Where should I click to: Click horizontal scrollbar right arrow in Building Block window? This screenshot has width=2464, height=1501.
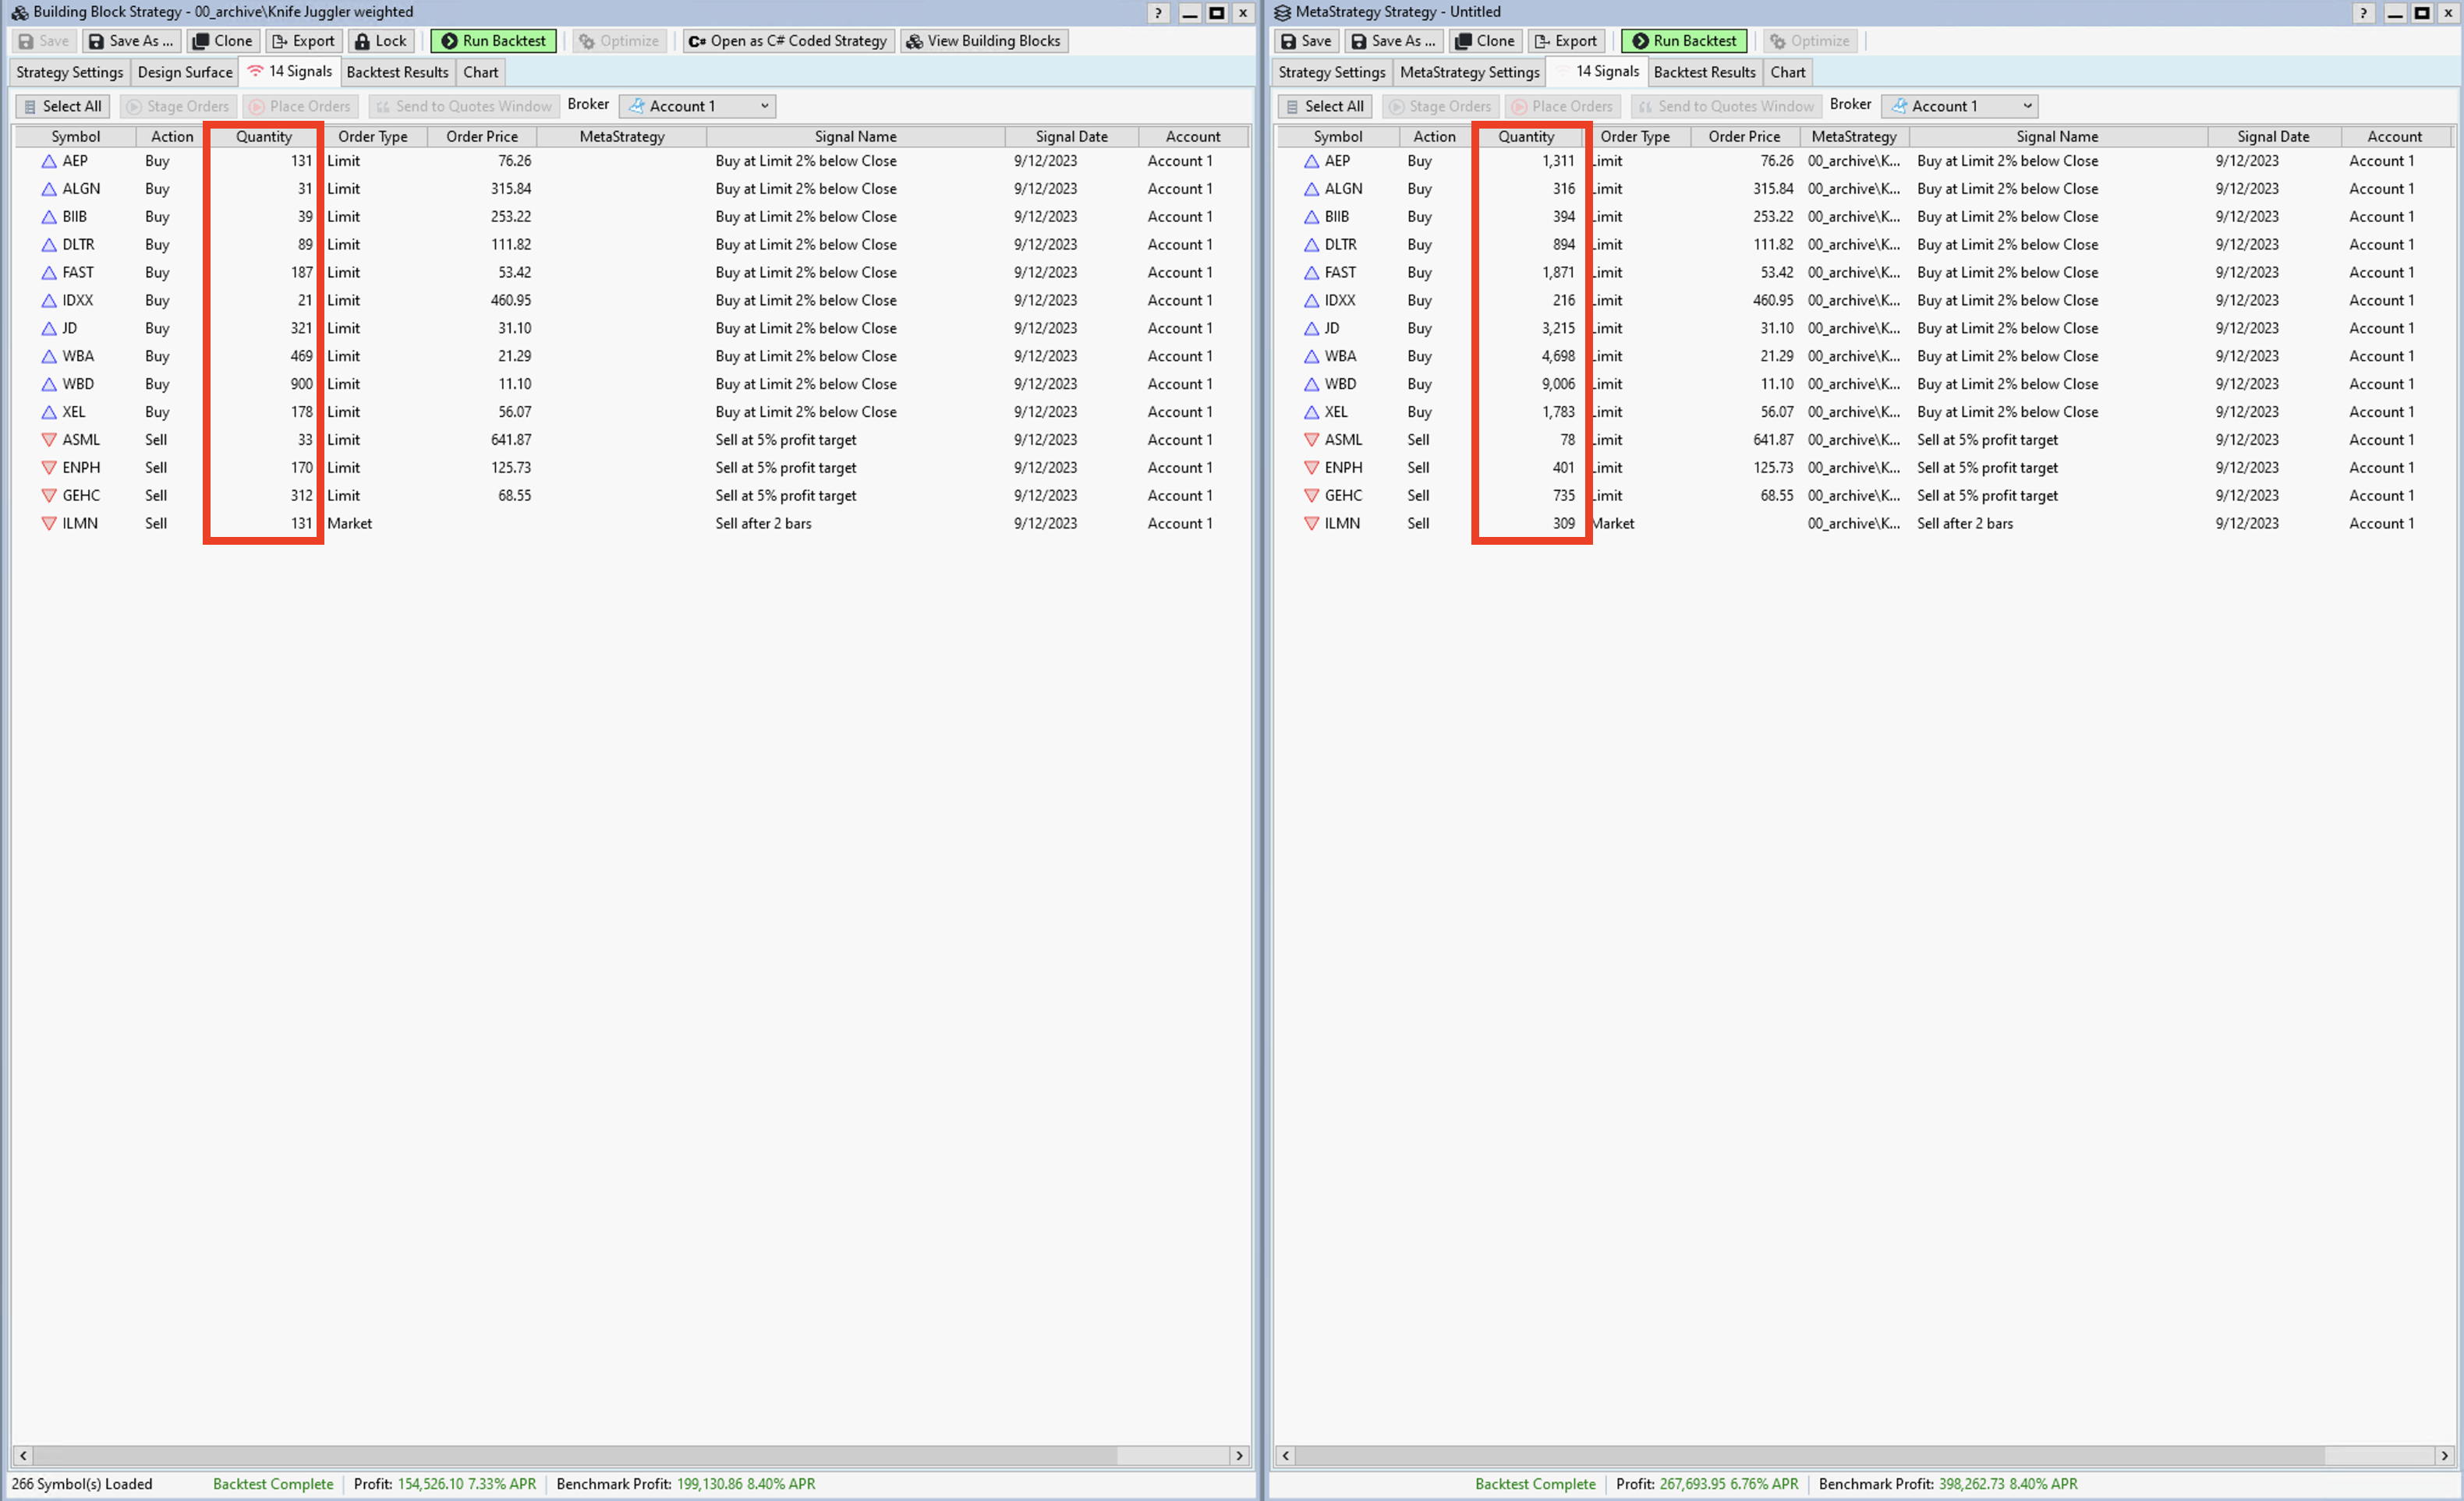click(1239, 1456)
